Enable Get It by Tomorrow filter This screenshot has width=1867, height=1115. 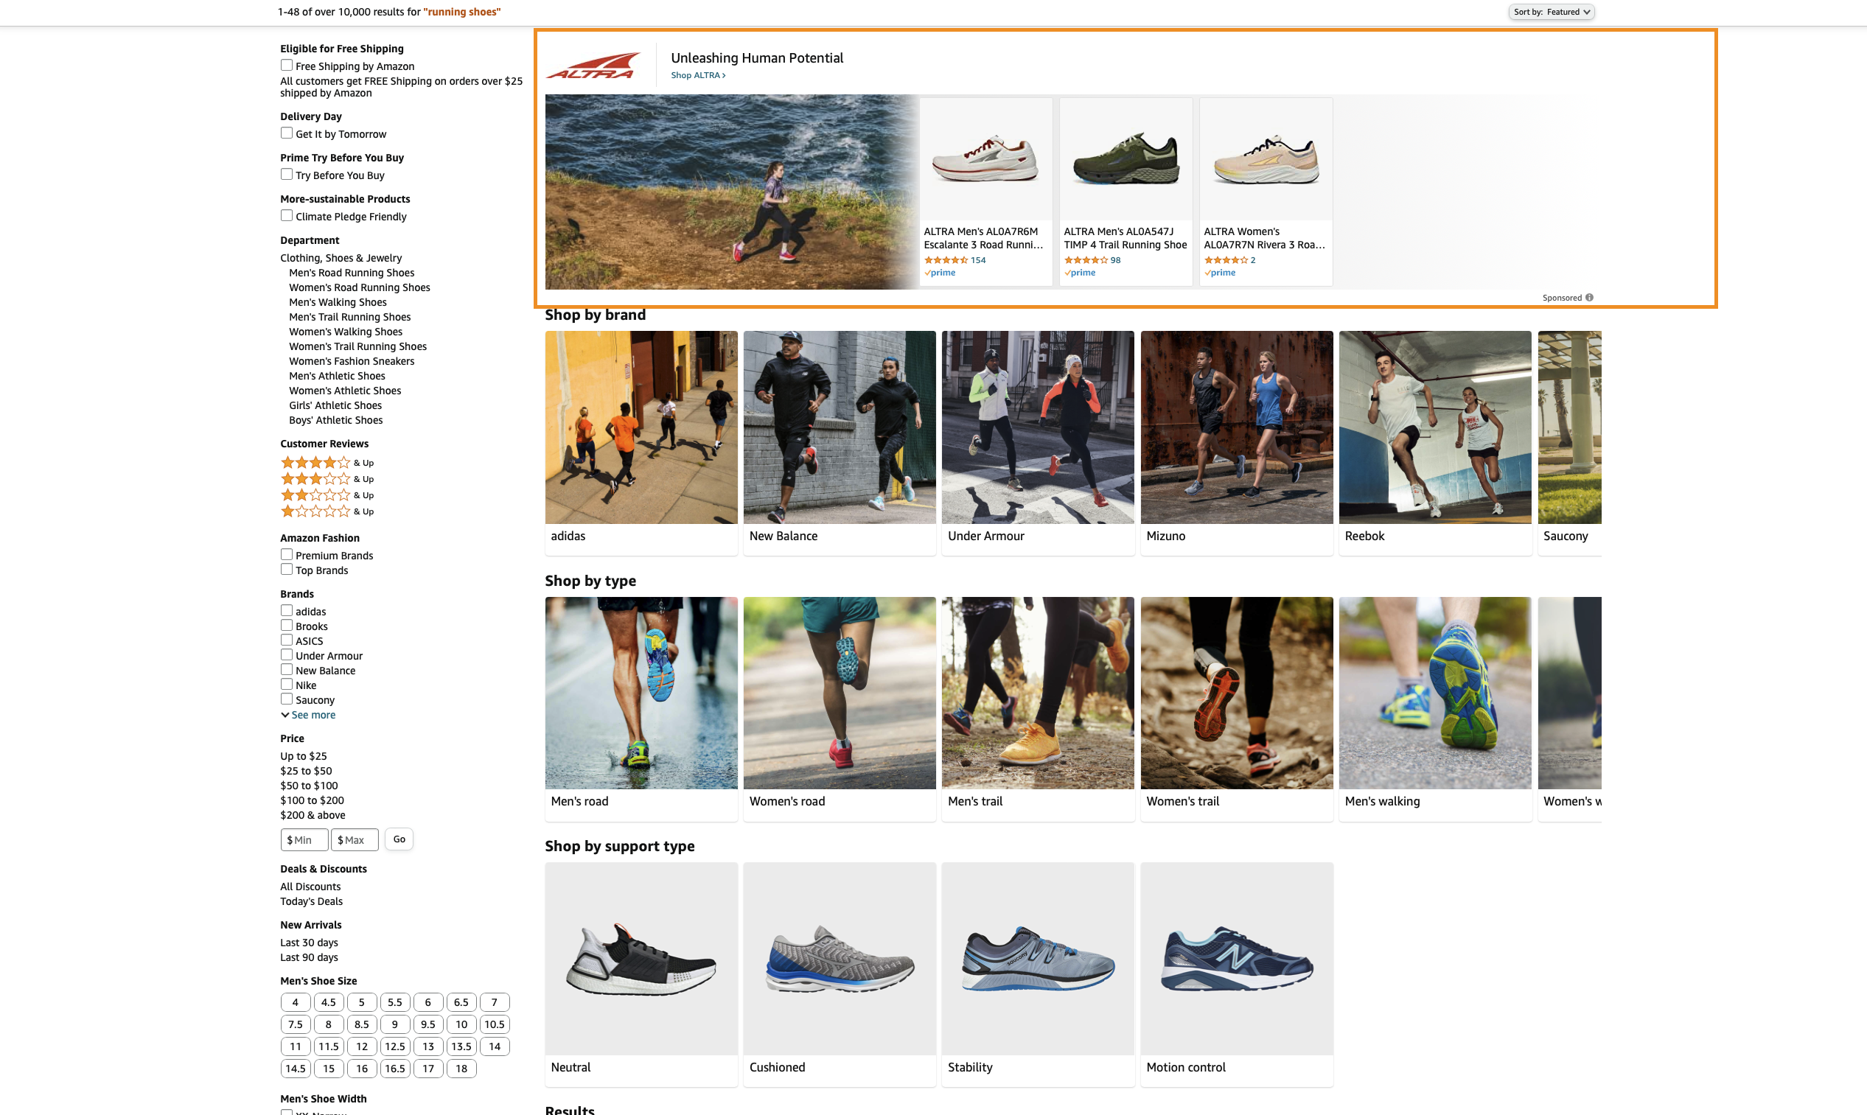(x=286, y=133)
